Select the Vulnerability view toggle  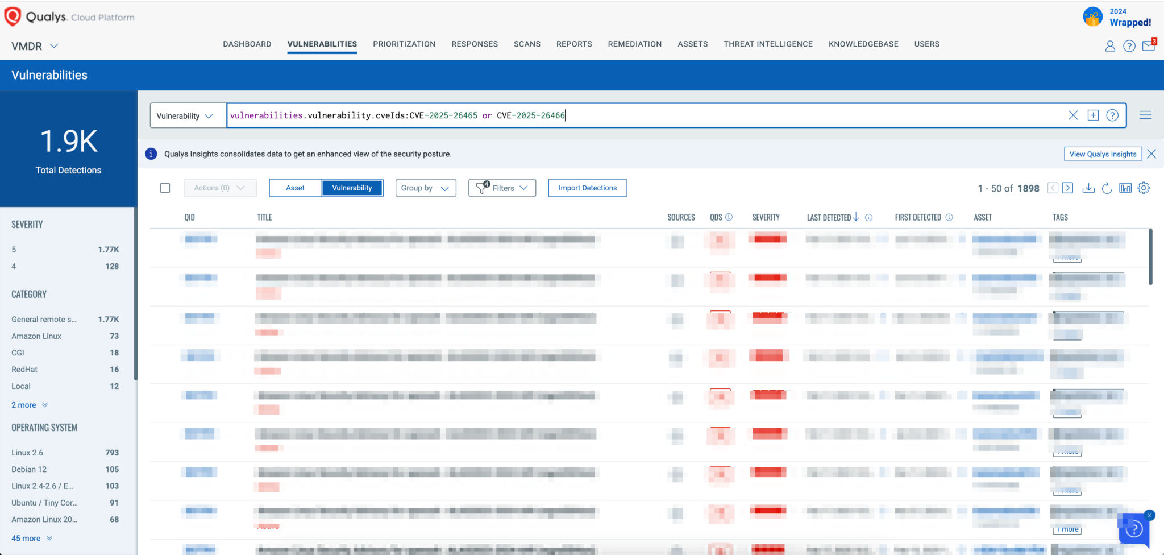[352, 188]
